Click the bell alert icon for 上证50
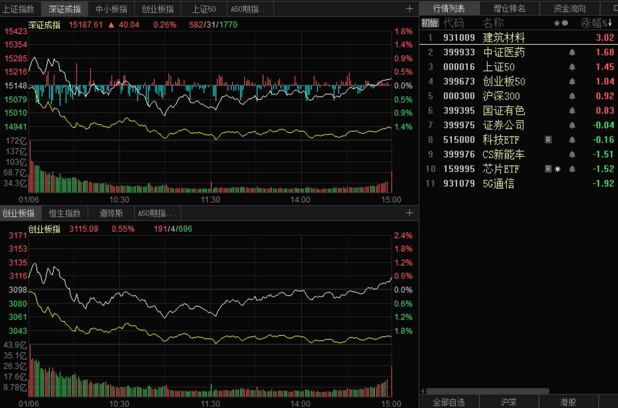This screenshot has width=618, height=408. pyautogui.click(x=572, y=67)
